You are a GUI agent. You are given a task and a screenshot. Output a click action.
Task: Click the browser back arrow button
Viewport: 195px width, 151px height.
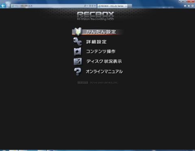click(x=3, y=6)
